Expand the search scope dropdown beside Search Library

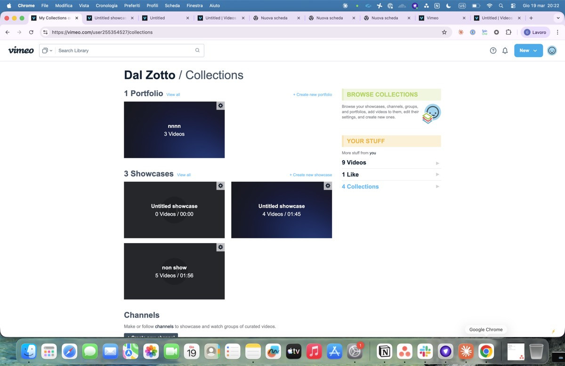point(47,50)
